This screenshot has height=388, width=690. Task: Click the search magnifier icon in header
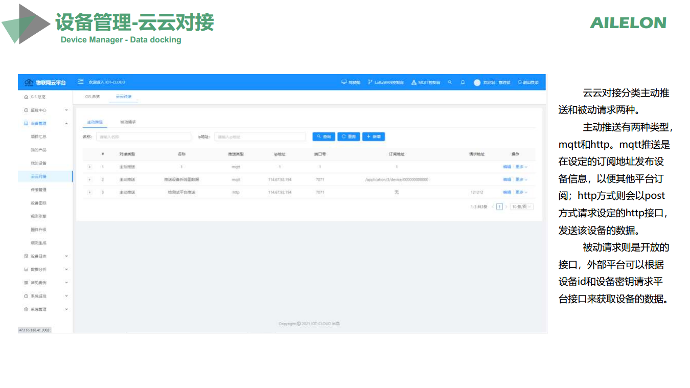click(450, 82)
